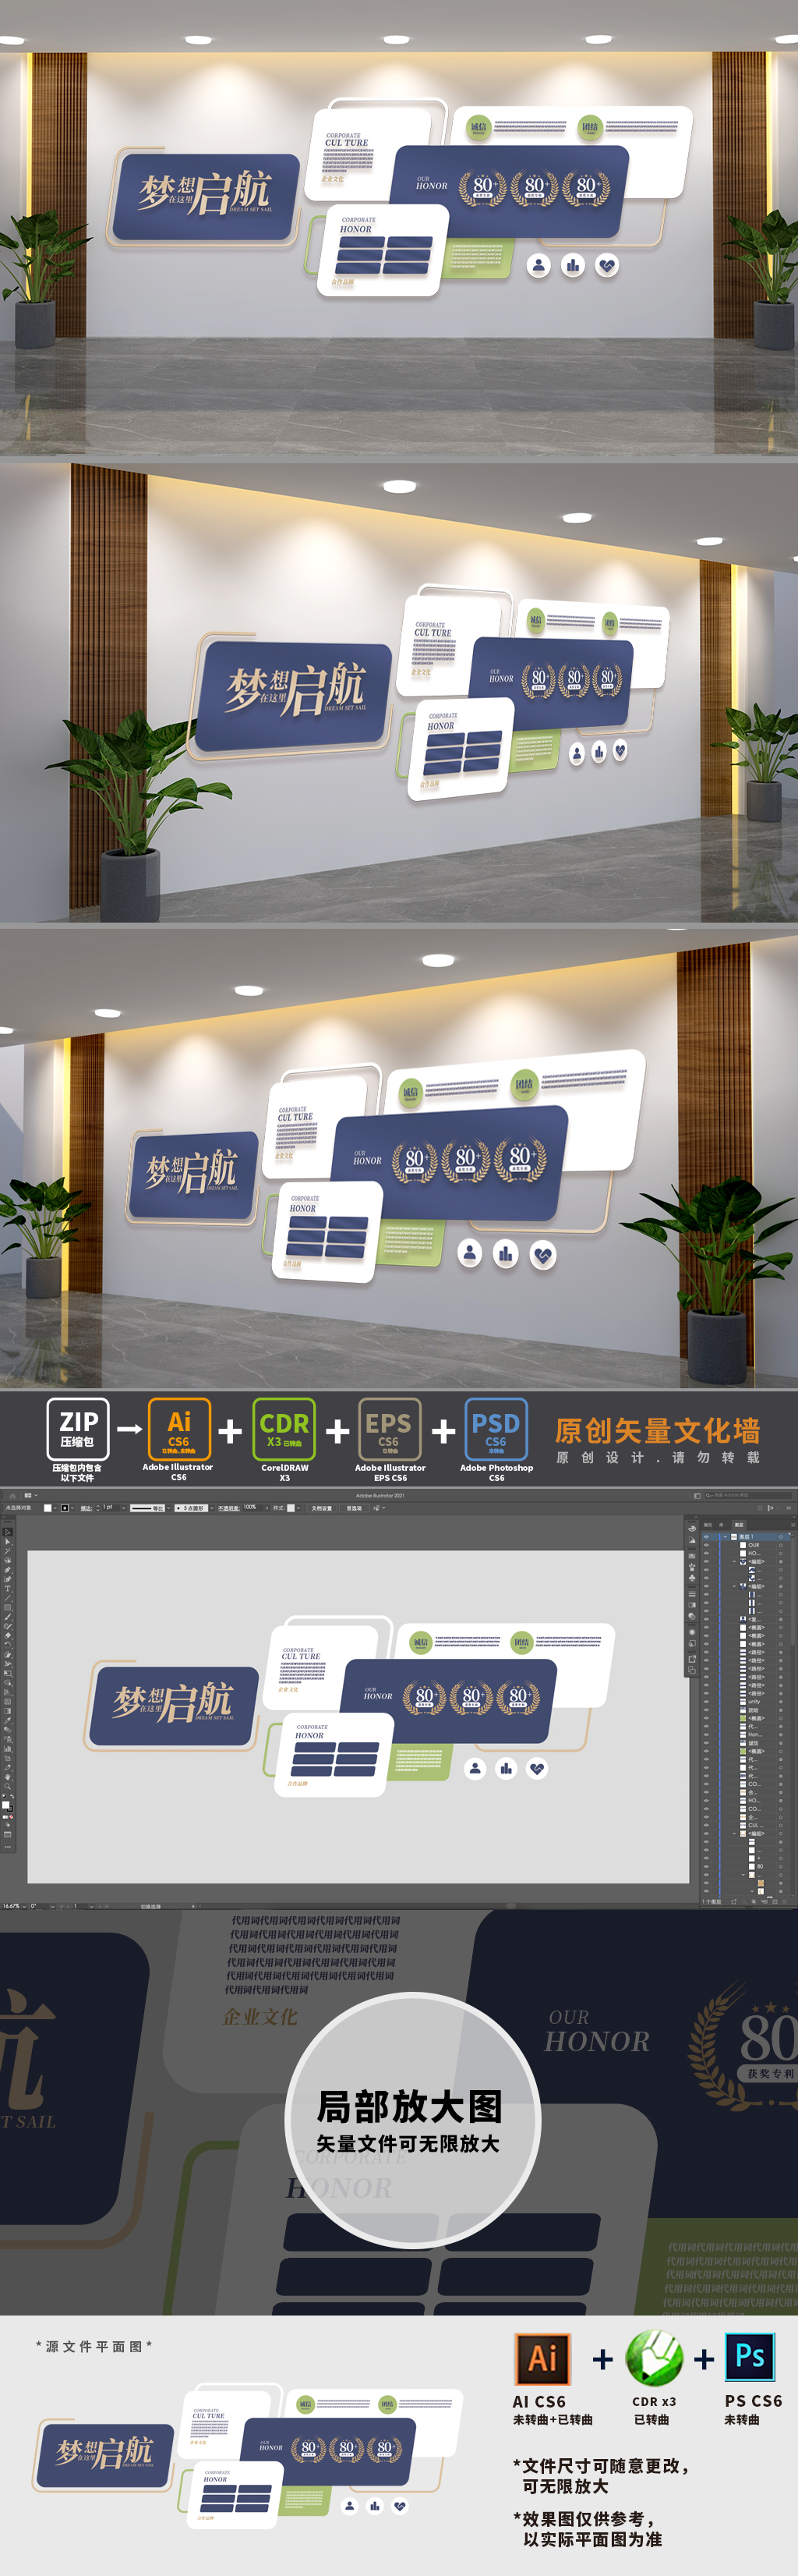The image size is (798, 2576).
Task: Click Delete Selection trash icon in Layers
Action: tap(784, 1902)
